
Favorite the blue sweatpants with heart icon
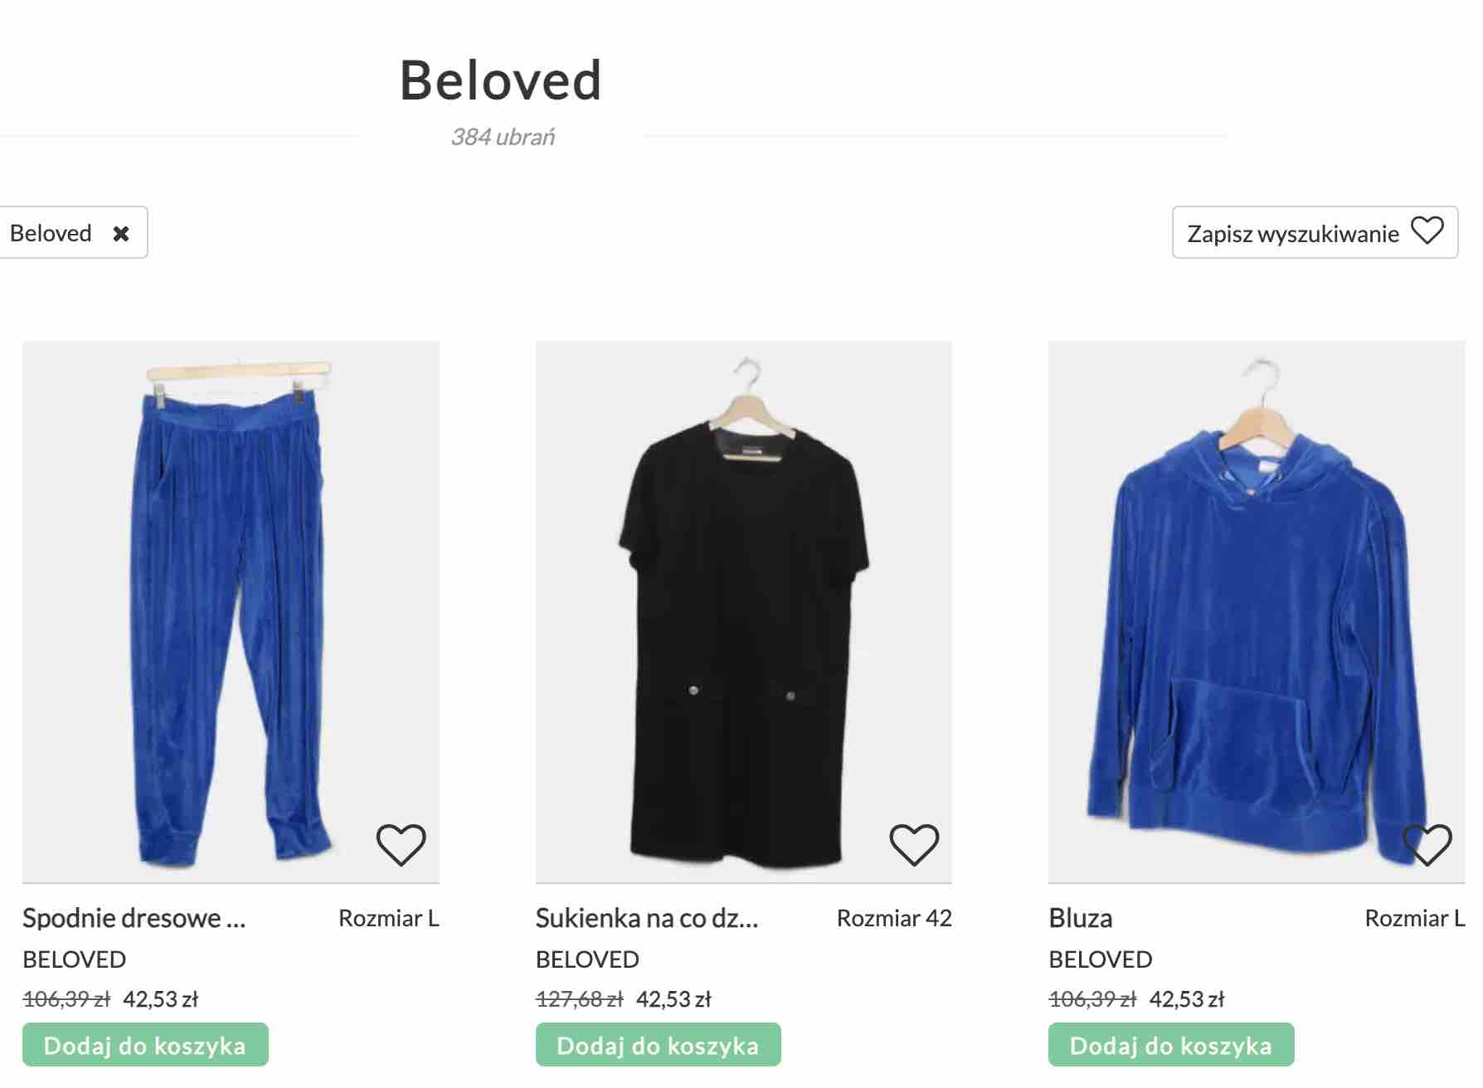[401, 845]
